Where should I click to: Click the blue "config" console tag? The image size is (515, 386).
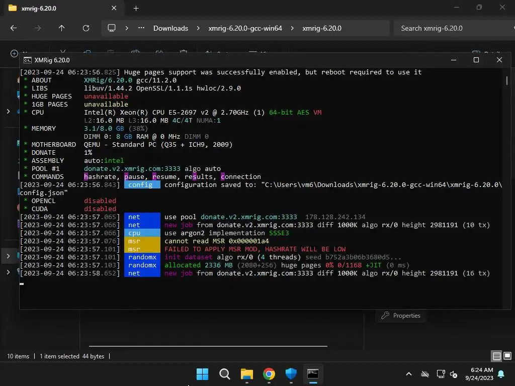click(142, 185)
